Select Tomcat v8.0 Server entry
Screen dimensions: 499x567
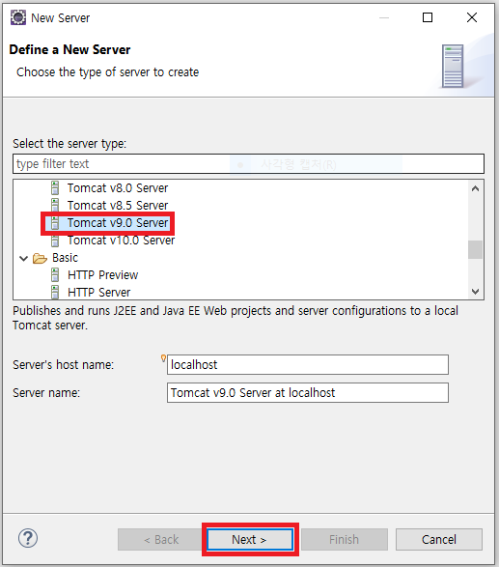118,188
